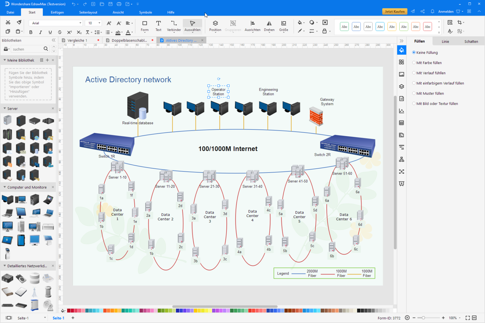Click the search magnifier in Bibliotheken

tap(46, 49)
